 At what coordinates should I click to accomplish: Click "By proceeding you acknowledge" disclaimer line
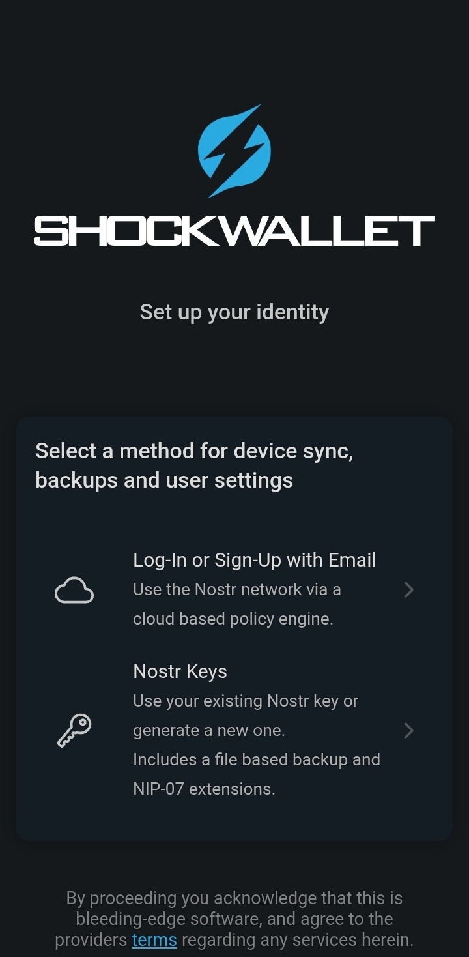[234, 898]
